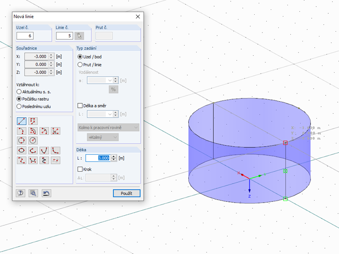Click the magnifier details icon

point(33,193)
